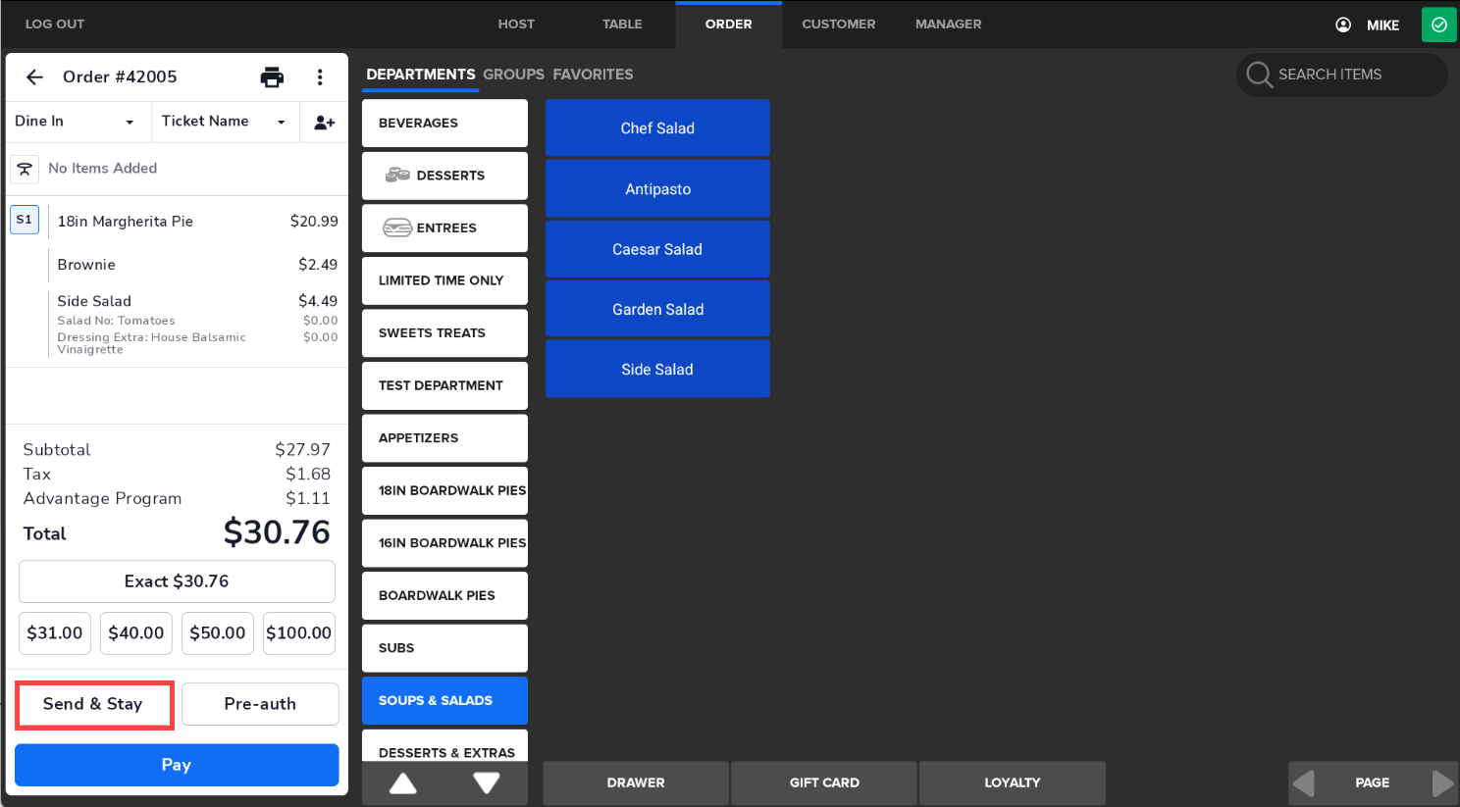1460x807 pixels.
Task: Print the ticket using the printer icon
Action: 272,76
